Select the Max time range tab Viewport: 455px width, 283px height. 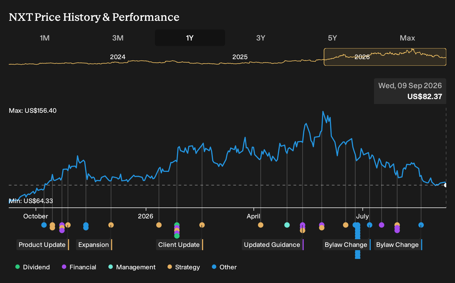pyautogui.click(x=407, y=38)
